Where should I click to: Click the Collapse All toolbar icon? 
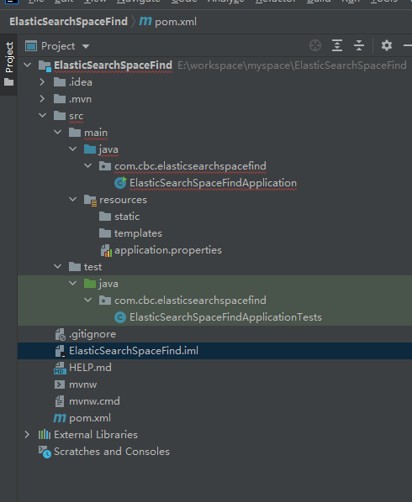[x=359, y=45]
